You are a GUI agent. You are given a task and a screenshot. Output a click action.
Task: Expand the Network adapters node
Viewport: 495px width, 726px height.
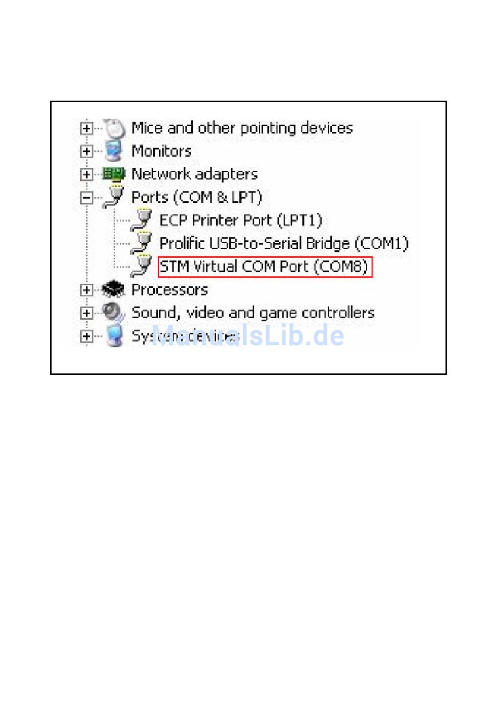coord(87,174)
